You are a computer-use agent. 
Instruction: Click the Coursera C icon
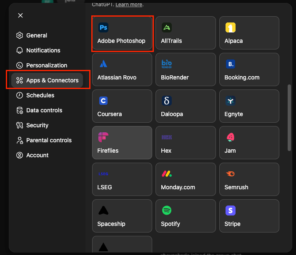click(x=103, y=101)
